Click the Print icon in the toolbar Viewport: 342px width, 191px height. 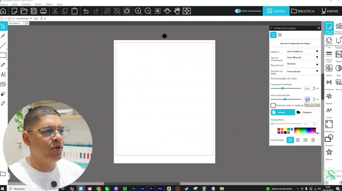pos(43,11)
